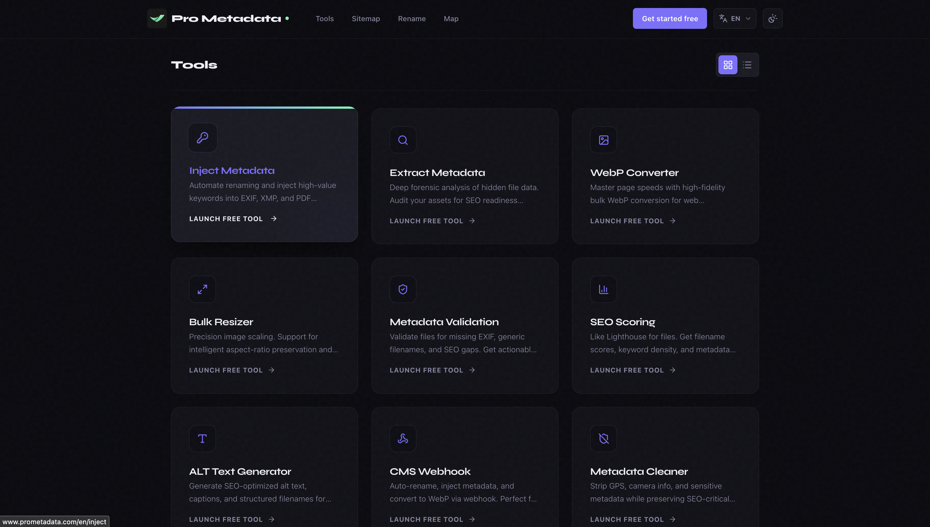Click the Metadata Cleaner shield-off icon
This screenshot has width=930, height=527.
[x=603, y=438]
